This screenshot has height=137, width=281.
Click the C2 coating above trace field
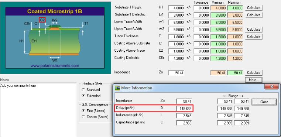click(177, 51)
